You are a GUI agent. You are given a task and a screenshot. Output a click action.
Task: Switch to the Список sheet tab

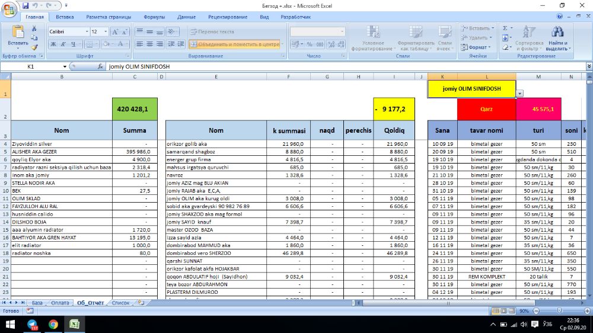pyautogui.click(x=120, y=303)
